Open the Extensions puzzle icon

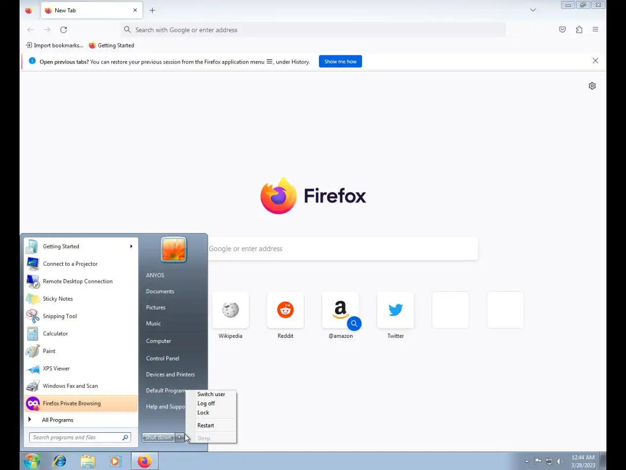pyautogui.click(x=579, y=29)
